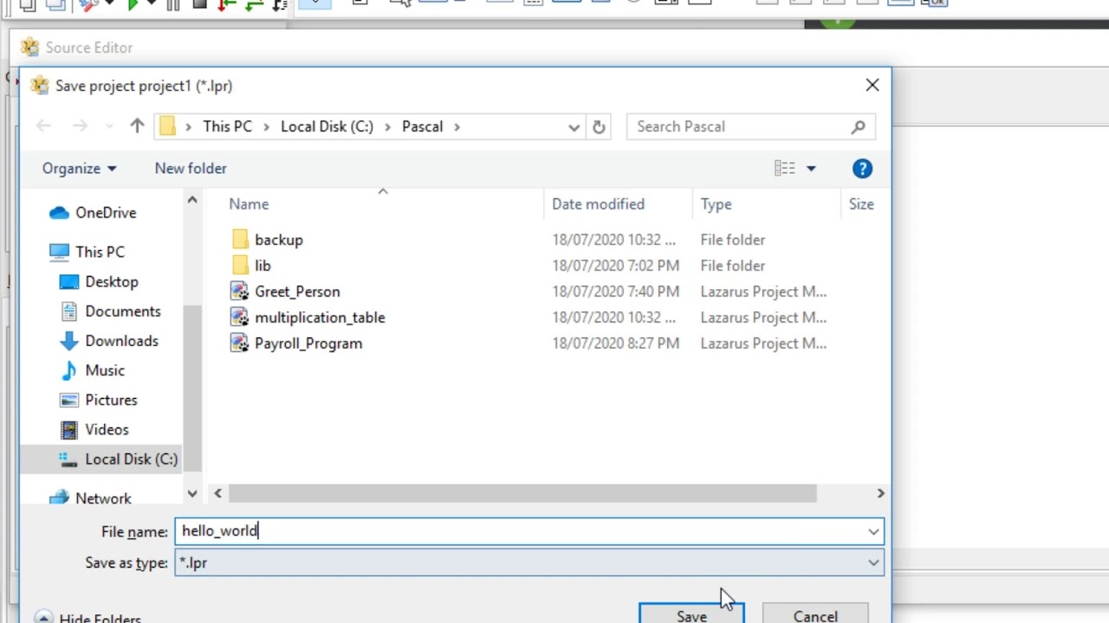
Task: Select the Payroll_Program project file
Action: pos(308,344)
